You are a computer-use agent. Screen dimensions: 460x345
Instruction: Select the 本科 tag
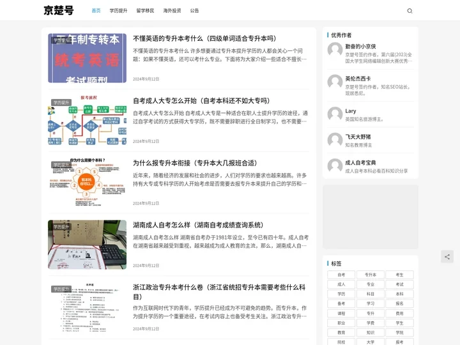399,294
